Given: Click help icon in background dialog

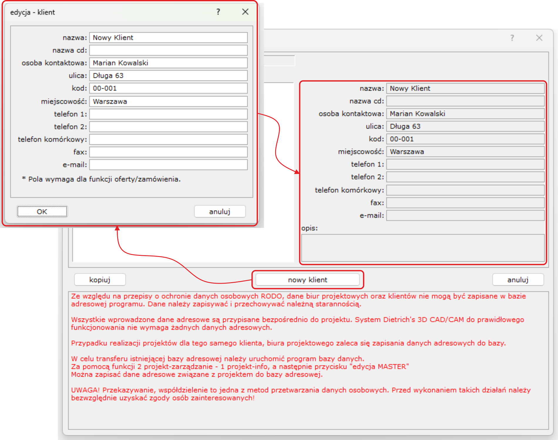Looking at the screenshot, I should 512,38.
